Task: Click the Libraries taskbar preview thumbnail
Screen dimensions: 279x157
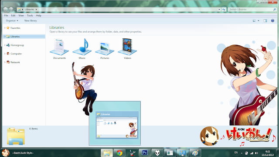Action: click(x=117, y=125)
